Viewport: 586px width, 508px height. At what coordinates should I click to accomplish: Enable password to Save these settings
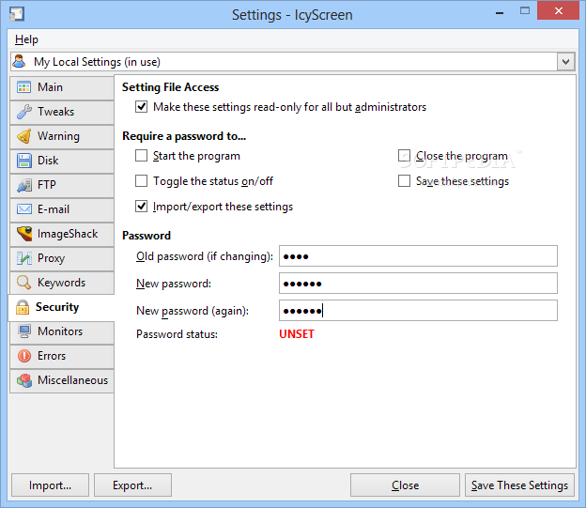tap(404, 181)
